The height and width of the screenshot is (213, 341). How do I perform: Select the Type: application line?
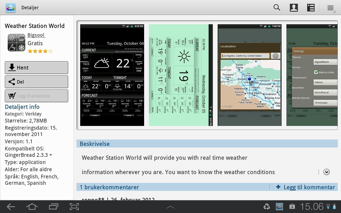[25, 162]
